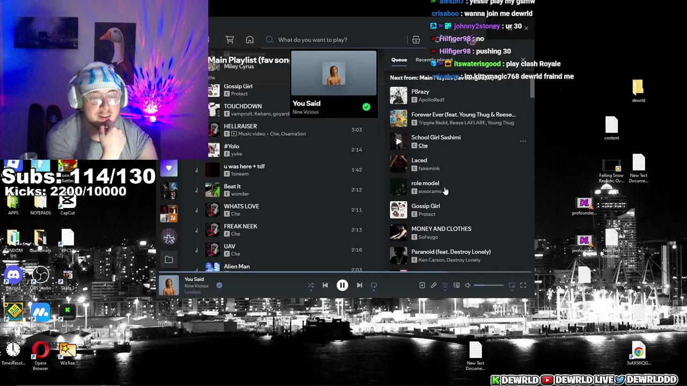
Task: Play School Girl Sashimi via its cover play button
Action: (398, 141)
